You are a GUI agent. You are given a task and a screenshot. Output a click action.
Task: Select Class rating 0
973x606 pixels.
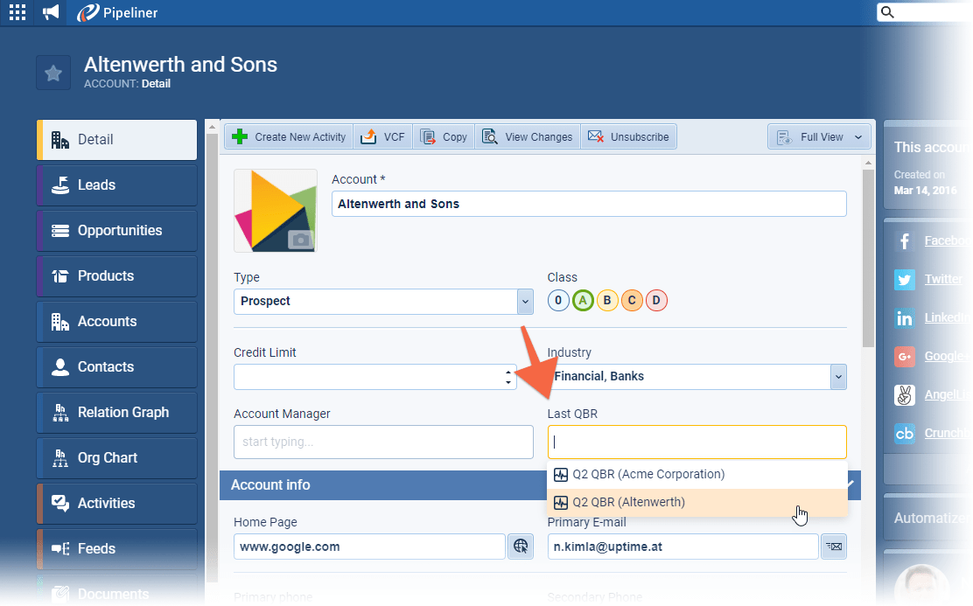[558, 300]
